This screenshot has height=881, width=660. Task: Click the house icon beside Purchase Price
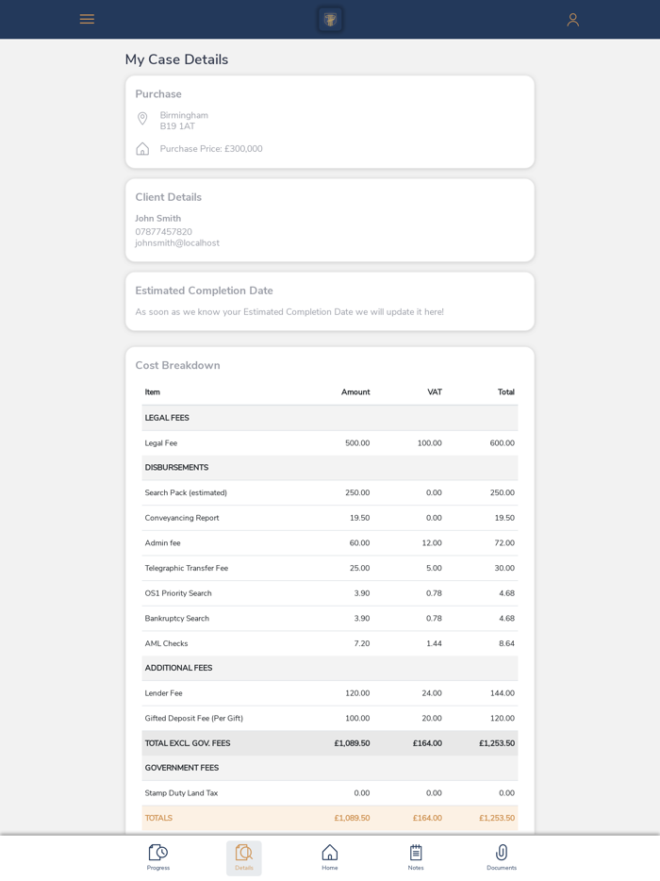142,149
